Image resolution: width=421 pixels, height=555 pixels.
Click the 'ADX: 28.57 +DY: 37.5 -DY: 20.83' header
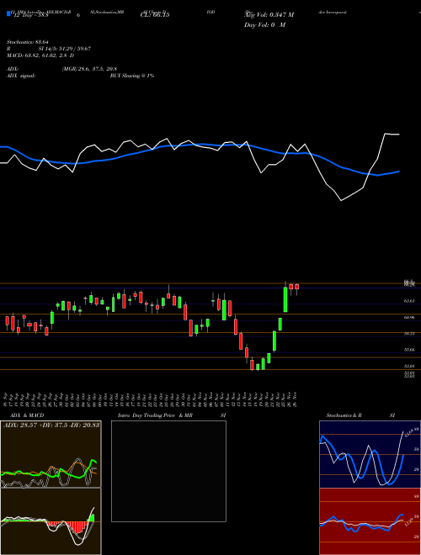(x=51, y=425)
